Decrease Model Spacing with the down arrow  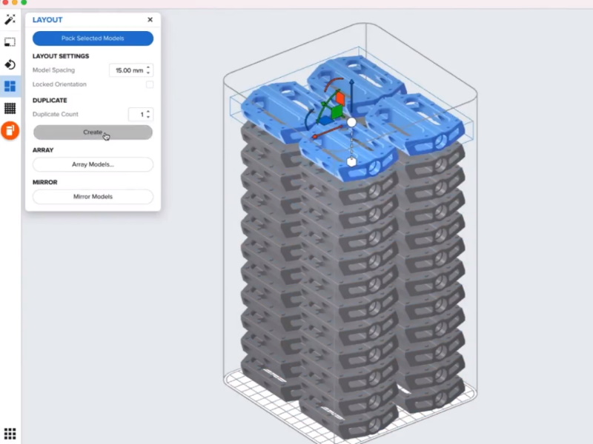point(149,73)
